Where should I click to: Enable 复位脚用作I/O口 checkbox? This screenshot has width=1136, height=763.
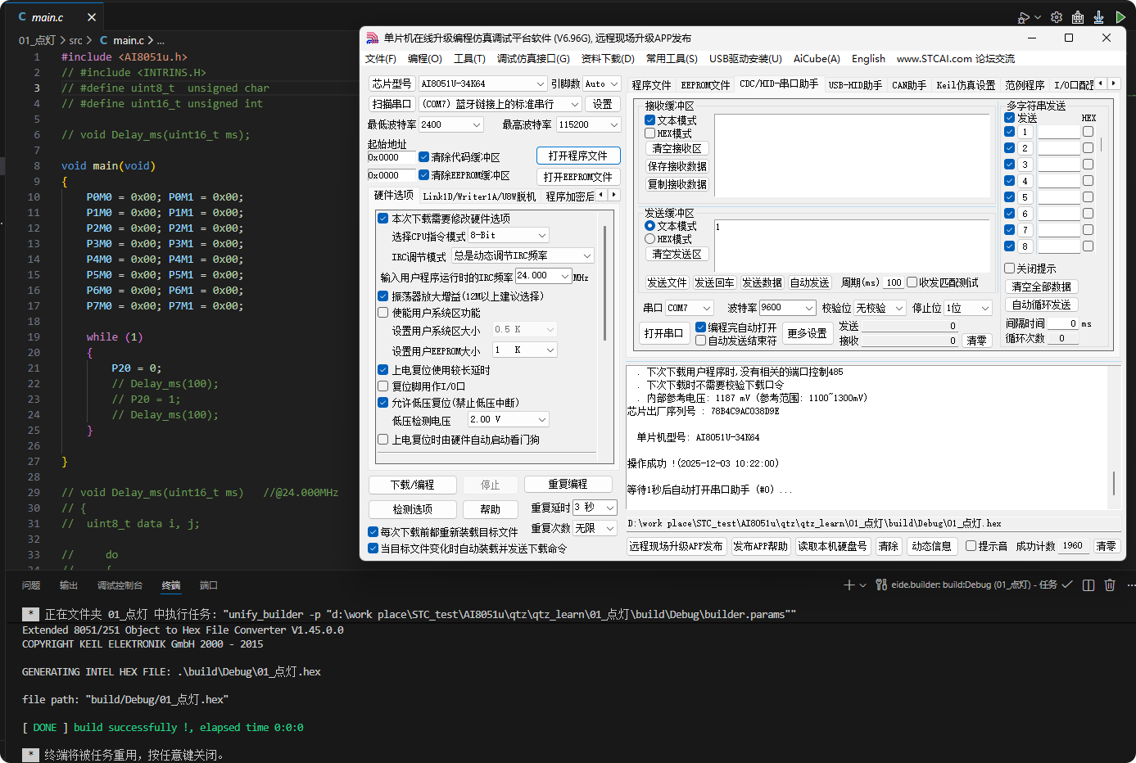382,386
